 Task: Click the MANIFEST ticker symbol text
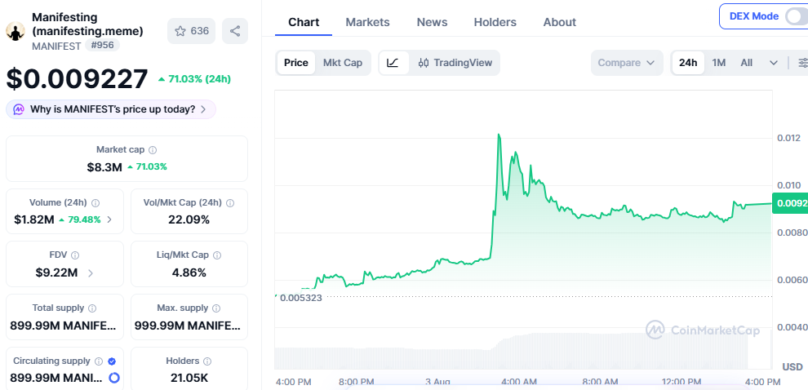click(x=56, y=47)
